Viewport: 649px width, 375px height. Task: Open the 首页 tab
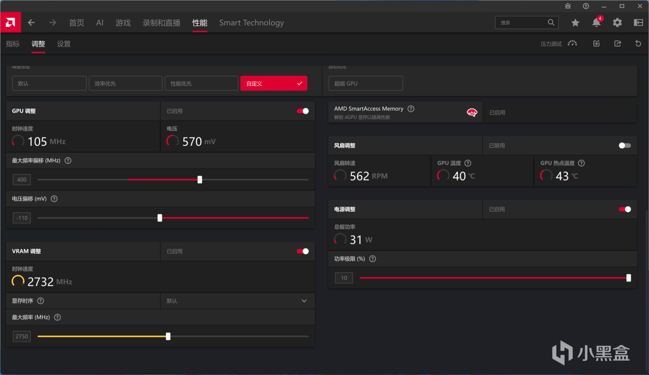[x=77, y=23]
